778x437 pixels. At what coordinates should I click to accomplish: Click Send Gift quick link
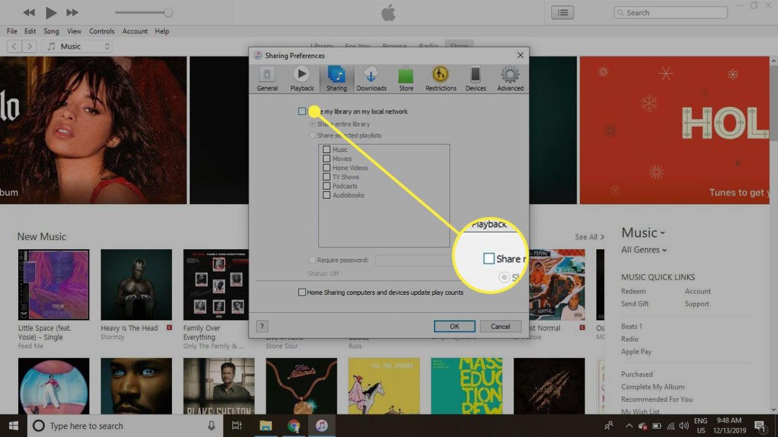tap(635, 304)
